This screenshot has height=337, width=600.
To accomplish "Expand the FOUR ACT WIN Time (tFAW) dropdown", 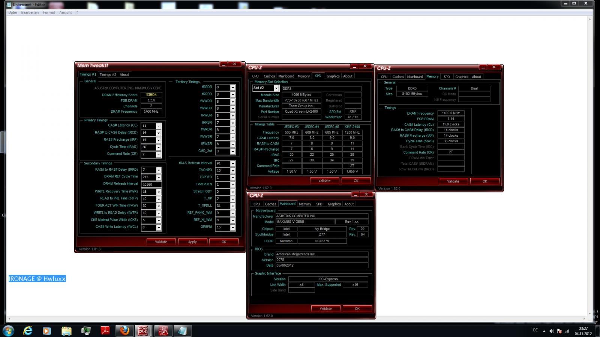I will (x=159, y=206).
